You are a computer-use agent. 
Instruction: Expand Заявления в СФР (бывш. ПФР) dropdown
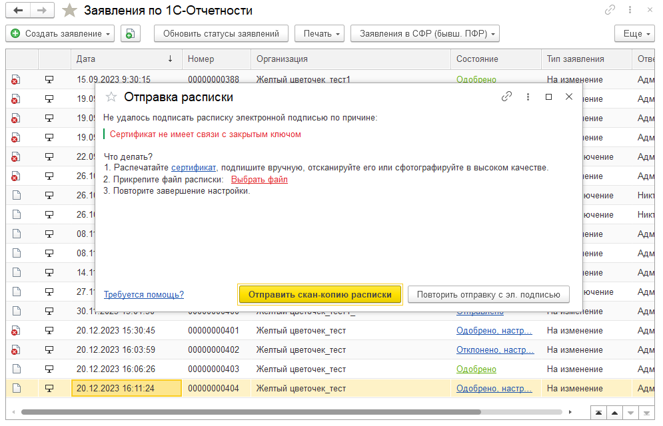(x=424, y=33)
